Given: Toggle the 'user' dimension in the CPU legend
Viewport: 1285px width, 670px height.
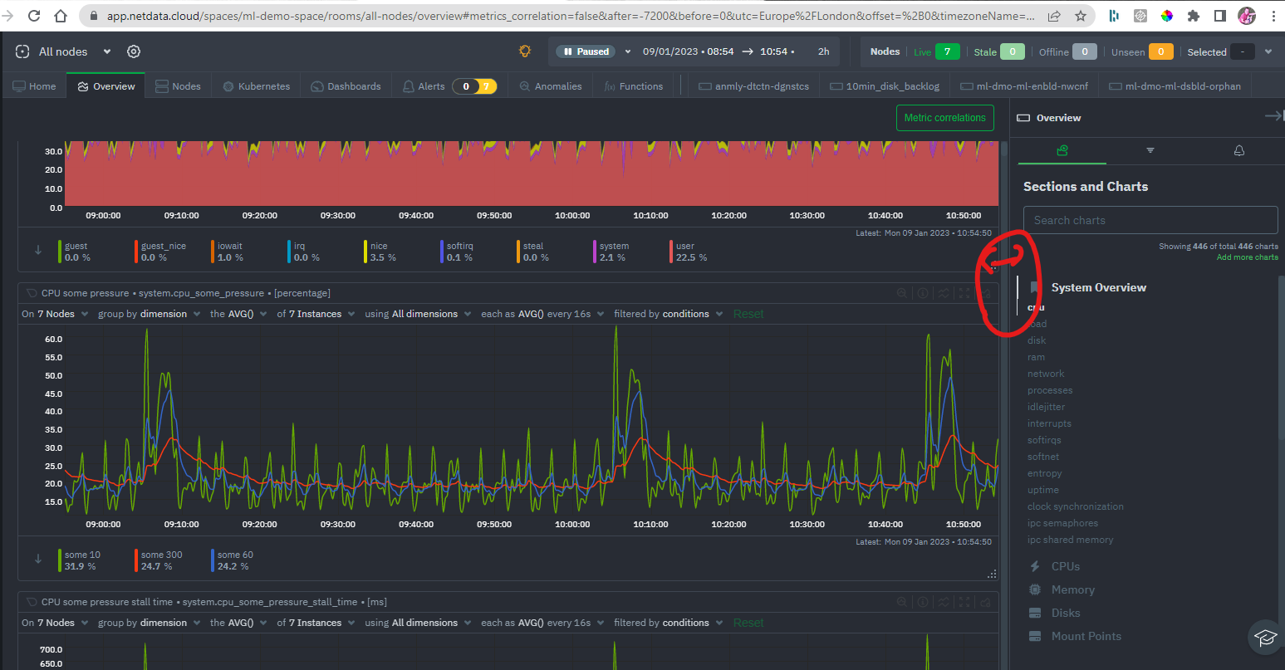Looking at the screenshot, I should click(x=689, y=252).
